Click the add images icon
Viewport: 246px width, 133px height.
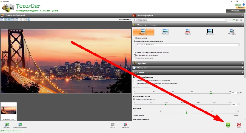coord(20,125)
